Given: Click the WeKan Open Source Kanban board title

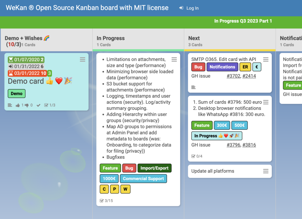Looking at the screenshot, I should click(x=87, y=8).
